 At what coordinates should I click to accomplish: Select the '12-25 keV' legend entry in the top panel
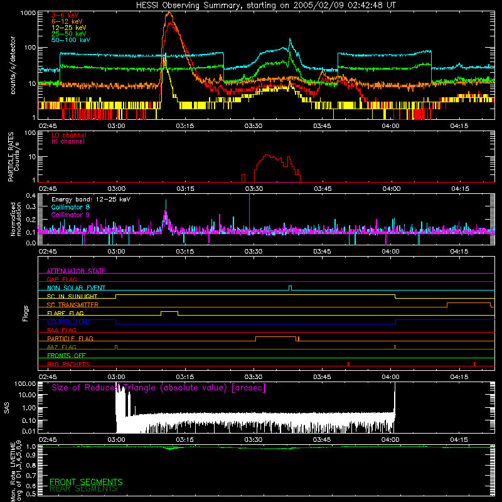pos(69,28)
